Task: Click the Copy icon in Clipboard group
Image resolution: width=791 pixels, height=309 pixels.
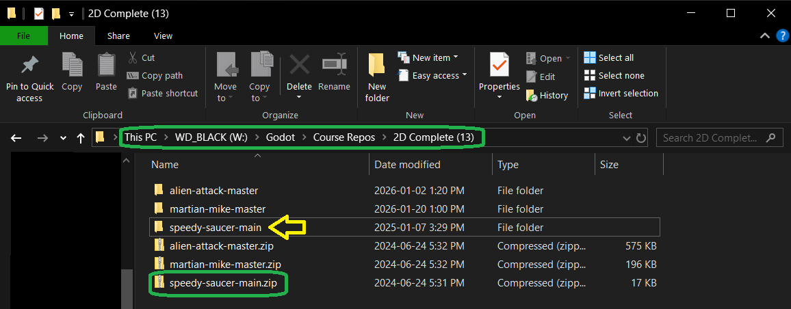Action: coord(72,66)
